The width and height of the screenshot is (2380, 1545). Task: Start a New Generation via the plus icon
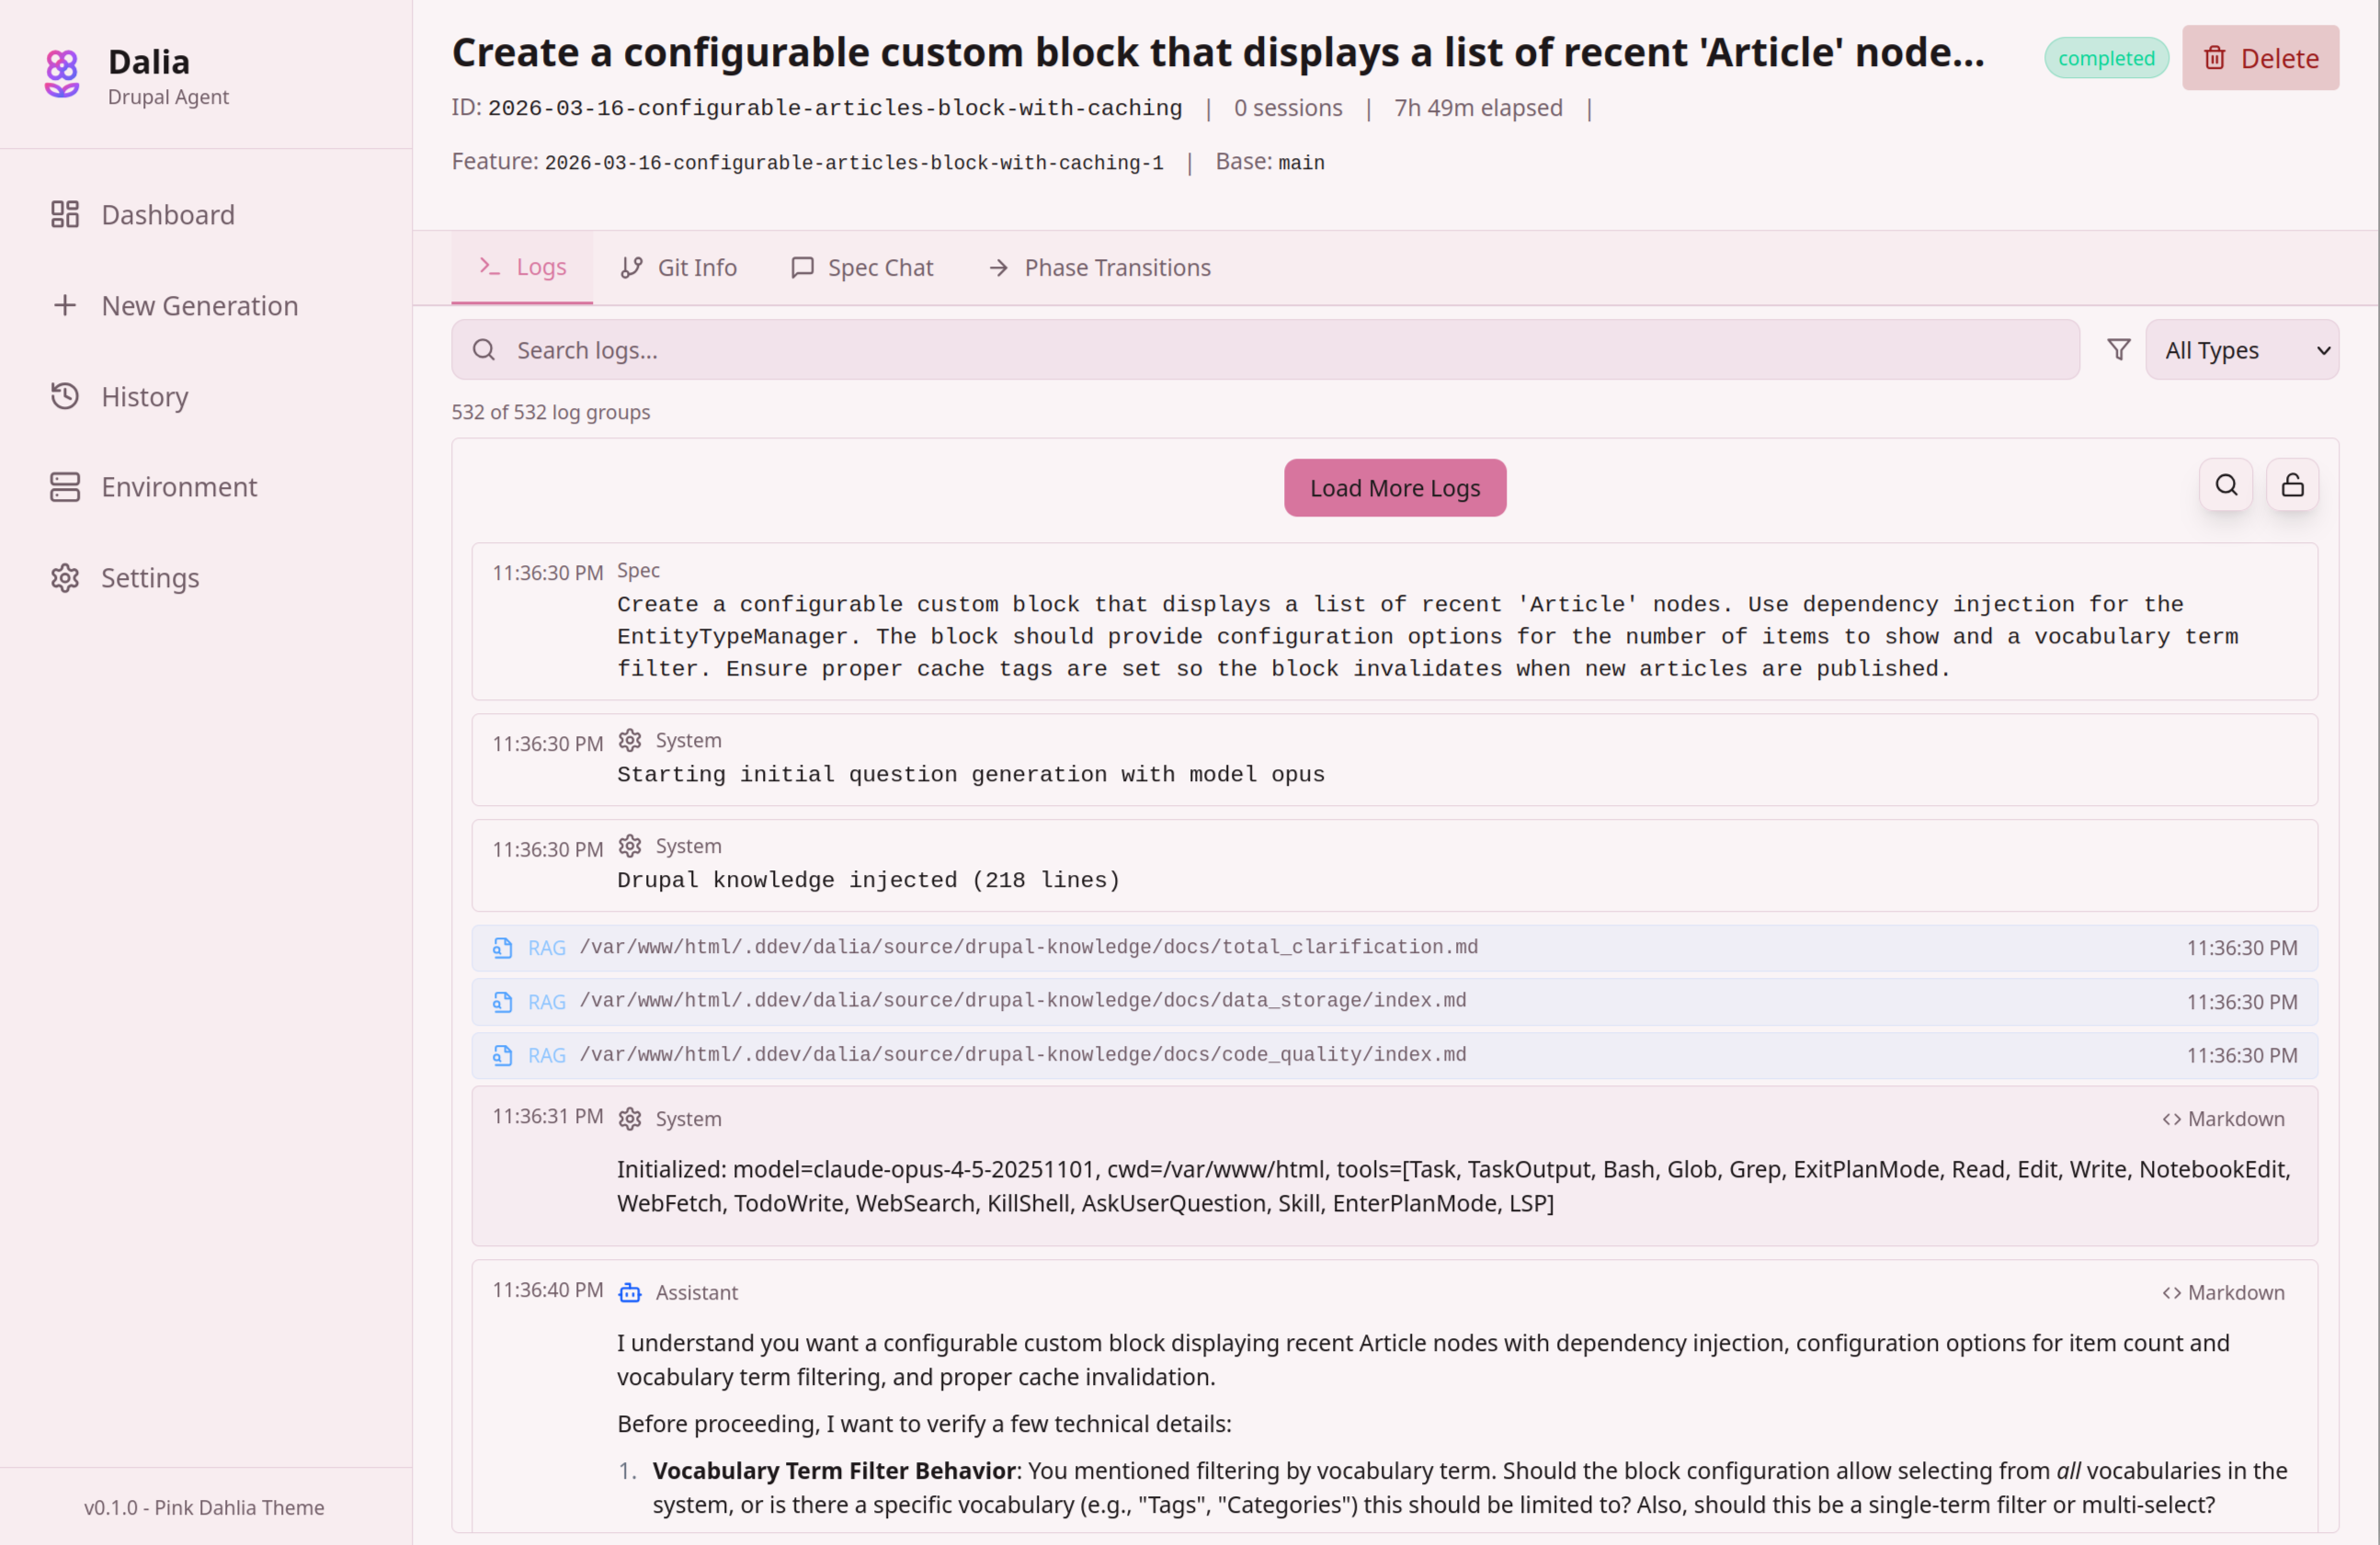click(65, 305)
